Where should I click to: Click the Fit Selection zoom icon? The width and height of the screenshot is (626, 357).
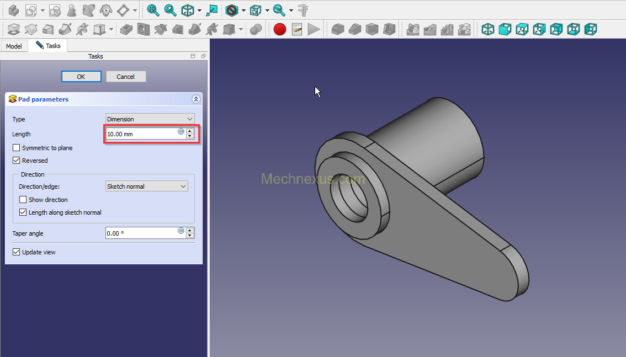[171, 10]
